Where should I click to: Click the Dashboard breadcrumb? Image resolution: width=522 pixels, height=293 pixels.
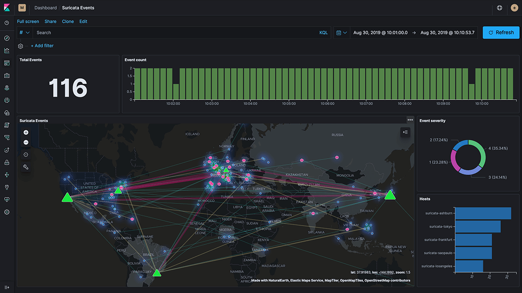[46, 8]
